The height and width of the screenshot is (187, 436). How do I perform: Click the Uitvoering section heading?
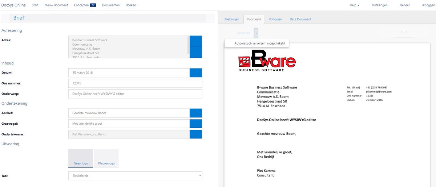pyautogui.click(x=10, y=144)
